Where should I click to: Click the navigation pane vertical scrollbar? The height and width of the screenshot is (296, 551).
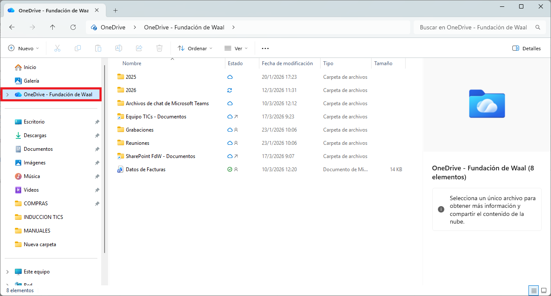[x=105, y=160]
